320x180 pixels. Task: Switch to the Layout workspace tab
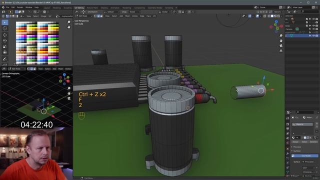click(x=46, y=8)
